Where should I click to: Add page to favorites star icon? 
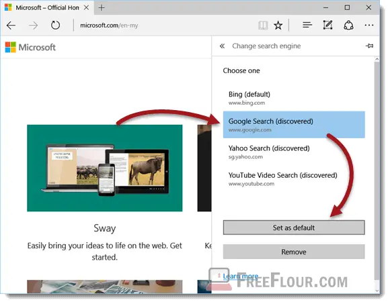[x=278, y=25]
